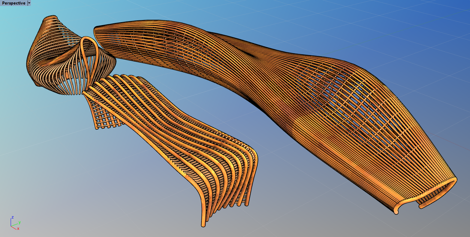The image size is (470, 237).
Task: Click the Perspective viewport title label
Action: pos(14,3)
